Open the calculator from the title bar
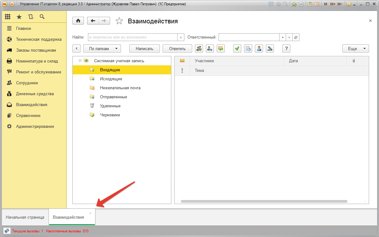Image resolution: width=379 pixels, height=237 pixels. point(310,4)
